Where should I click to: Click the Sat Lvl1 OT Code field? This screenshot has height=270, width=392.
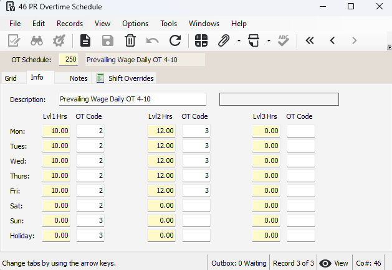click(90, 206)
